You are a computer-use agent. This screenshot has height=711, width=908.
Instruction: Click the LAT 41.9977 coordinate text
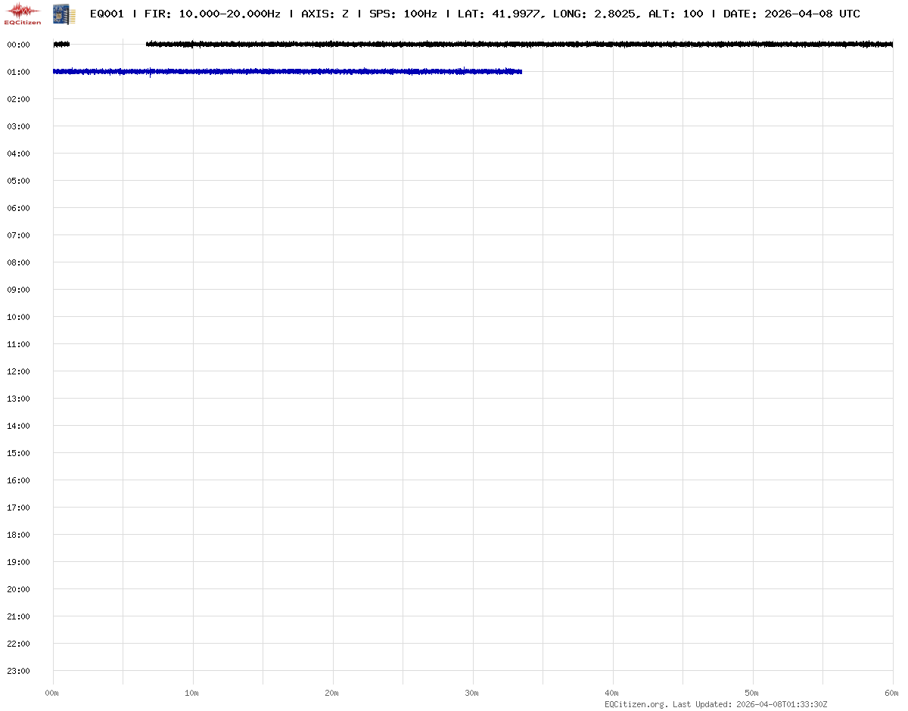coord(499,14)
